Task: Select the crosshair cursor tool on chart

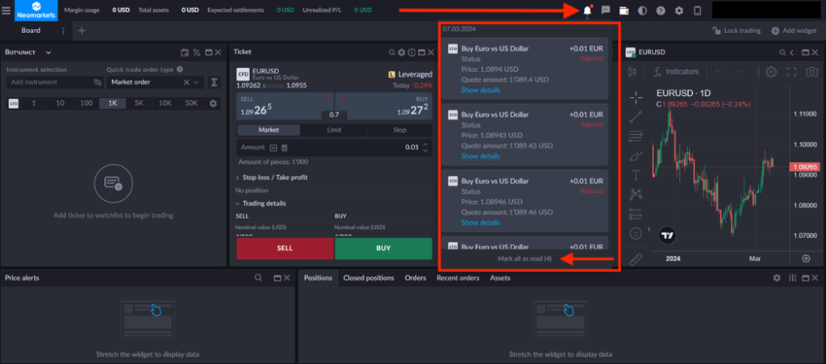Action: [636, 97]
